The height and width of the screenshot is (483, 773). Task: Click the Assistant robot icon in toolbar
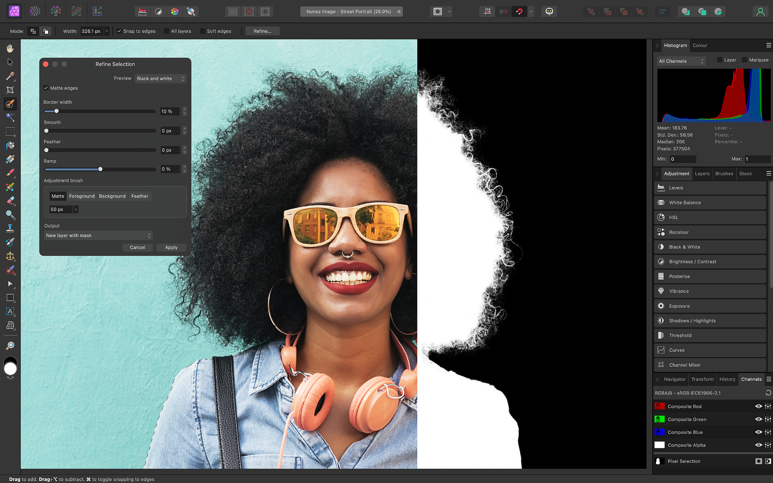tap(549, 12)
